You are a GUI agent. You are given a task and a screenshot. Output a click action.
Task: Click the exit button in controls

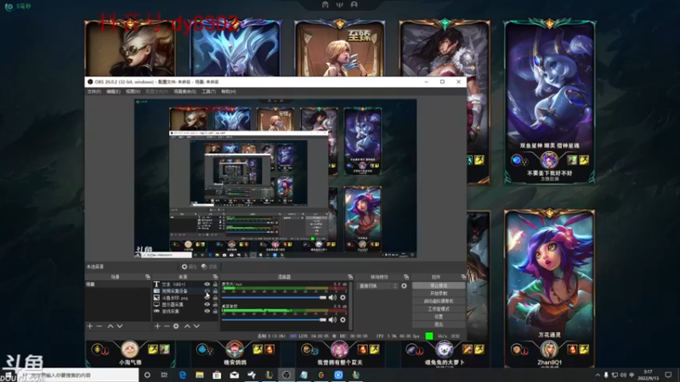pos(439,324)
